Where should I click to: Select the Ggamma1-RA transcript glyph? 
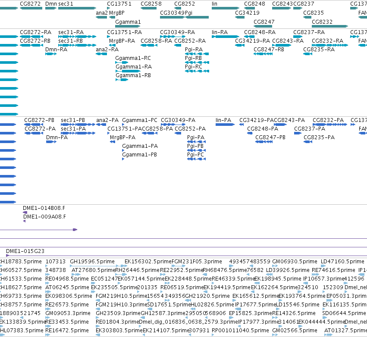(x=128, y=71)
